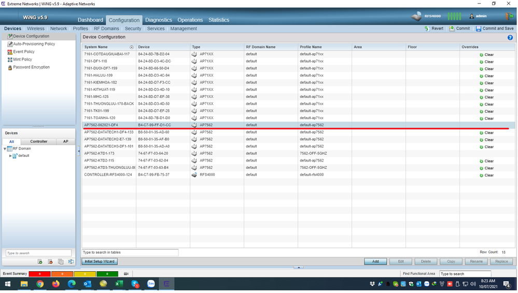518x293 pixels.
Task: Open the Security submenu
Action: pos(133,28)
